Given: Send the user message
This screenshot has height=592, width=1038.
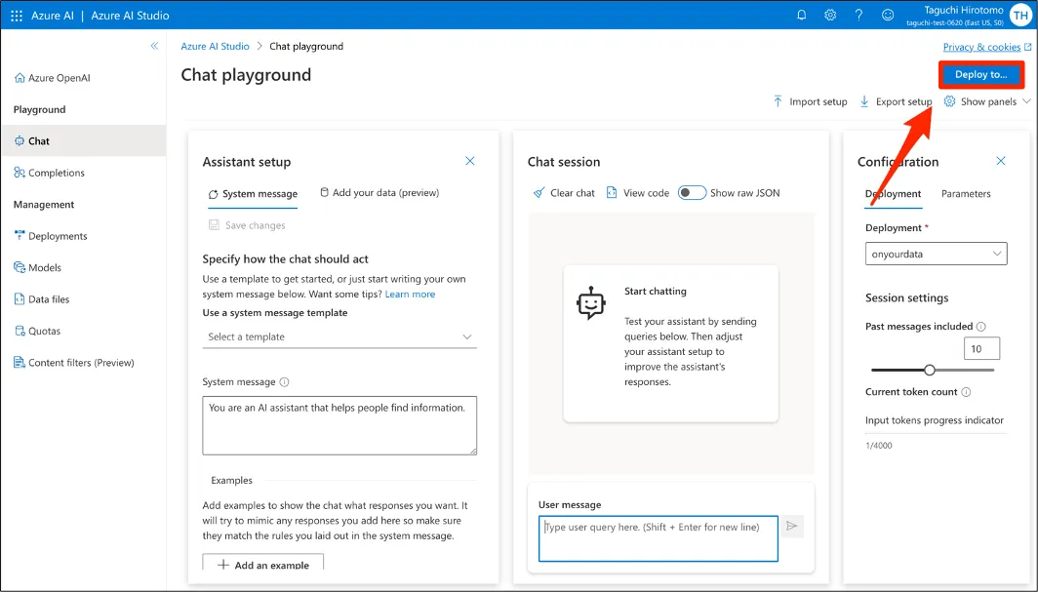Looking at the screenshot, I should pos(792,527).
